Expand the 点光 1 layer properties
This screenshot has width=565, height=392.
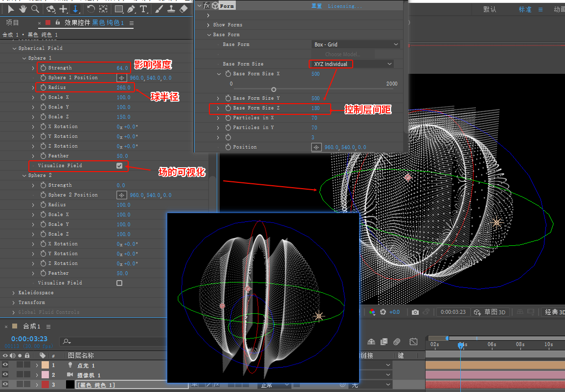(x=37, y=365)
